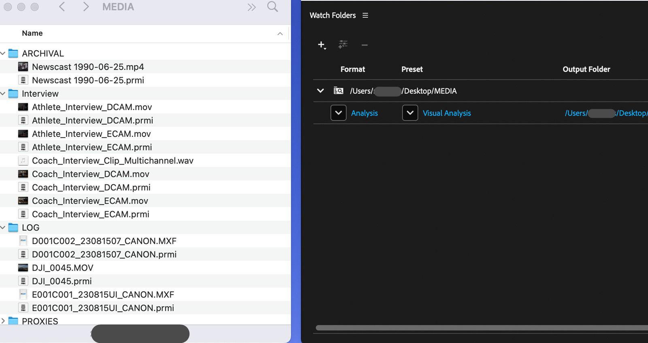Click the Analysis format link

tap(364, 113)
